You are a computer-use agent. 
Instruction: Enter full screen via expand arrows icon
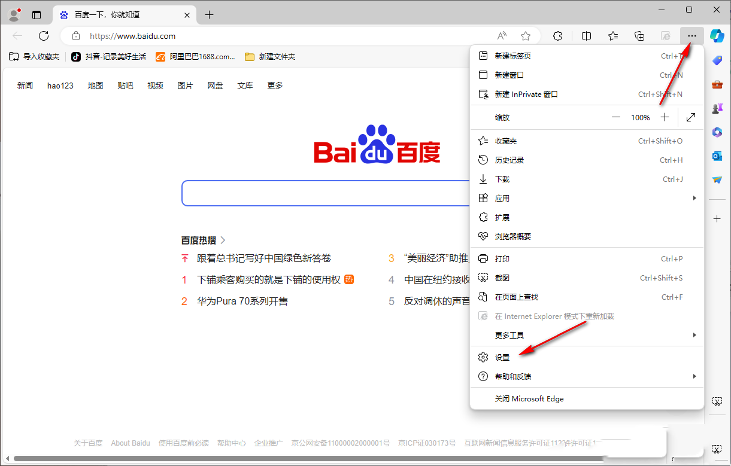[691, 117]
